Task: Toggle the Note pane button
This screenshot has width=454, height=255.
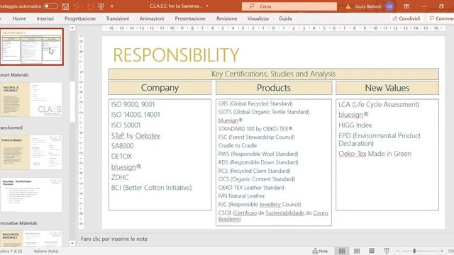Action: (320, 251)
